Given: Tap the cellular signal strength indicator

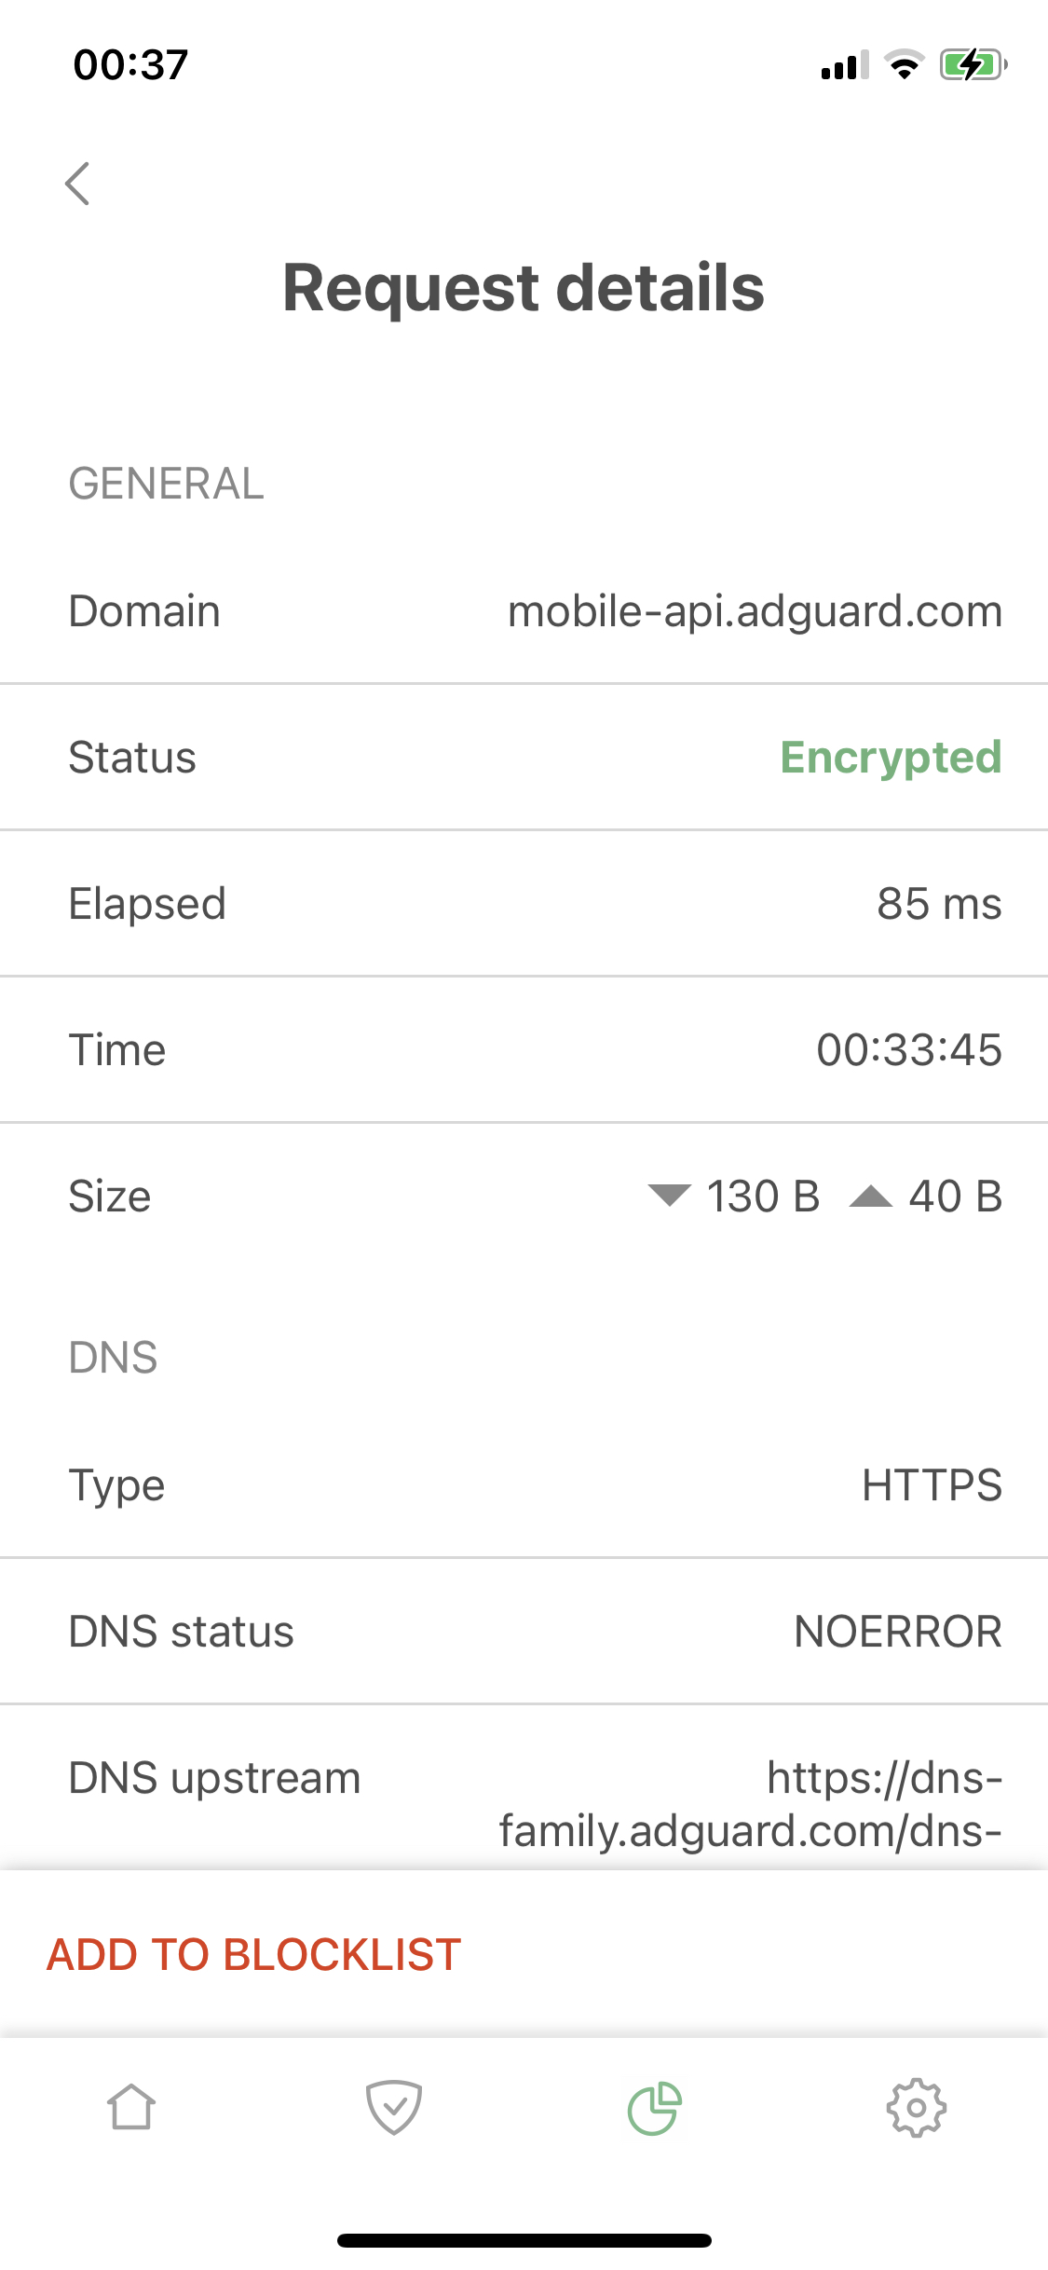Looking at the screenshot, I should pos(844,65).
